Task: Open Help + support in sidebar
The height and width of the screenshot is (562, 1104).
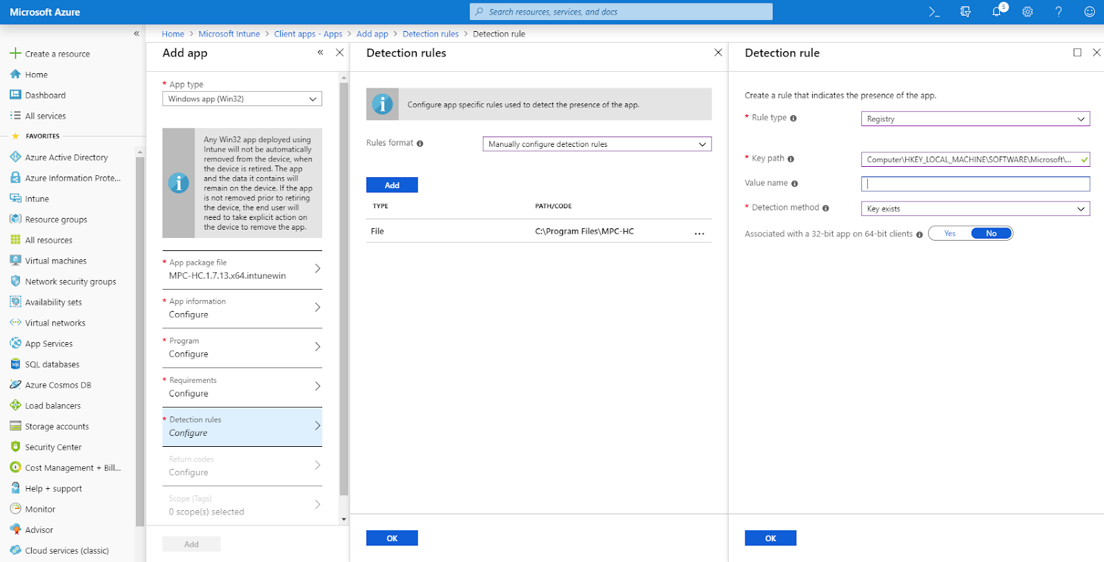Action: click(54, 488)
